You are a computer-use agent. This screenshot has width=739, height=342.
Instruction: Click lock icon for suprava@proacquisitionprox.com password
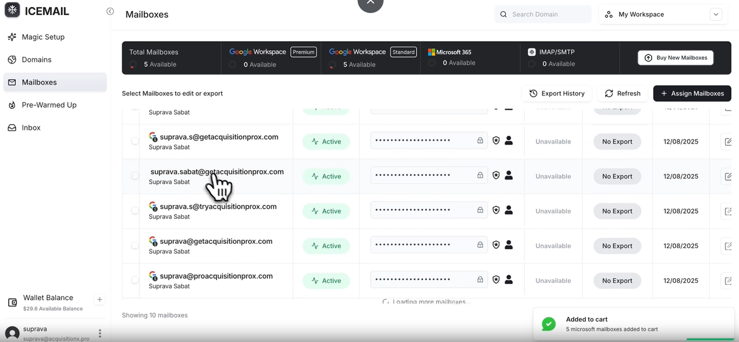tap(480, 280)
